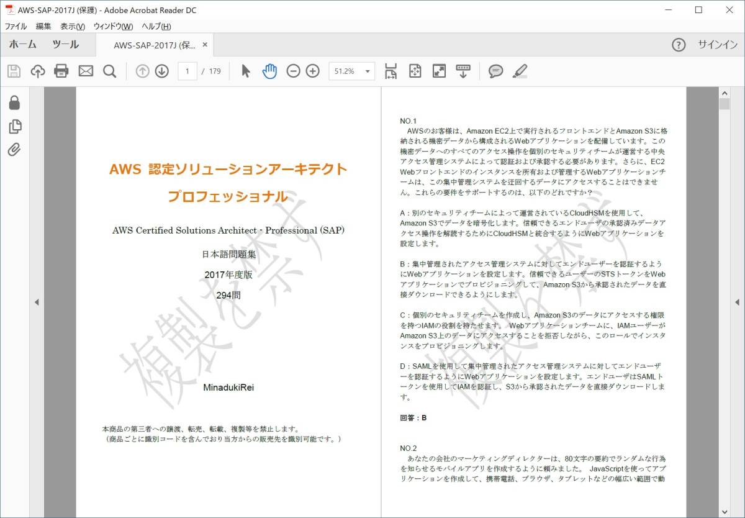
Task: Expand the left navigation pane arrow
Action: click(36, 302)
